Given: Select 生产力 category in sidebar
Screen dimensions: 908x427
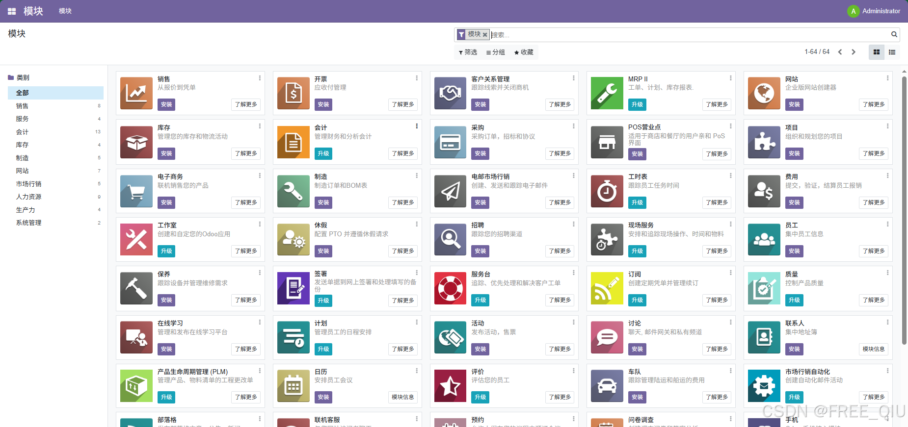Looking at the screenshot, I should click(x=55, y=210).
